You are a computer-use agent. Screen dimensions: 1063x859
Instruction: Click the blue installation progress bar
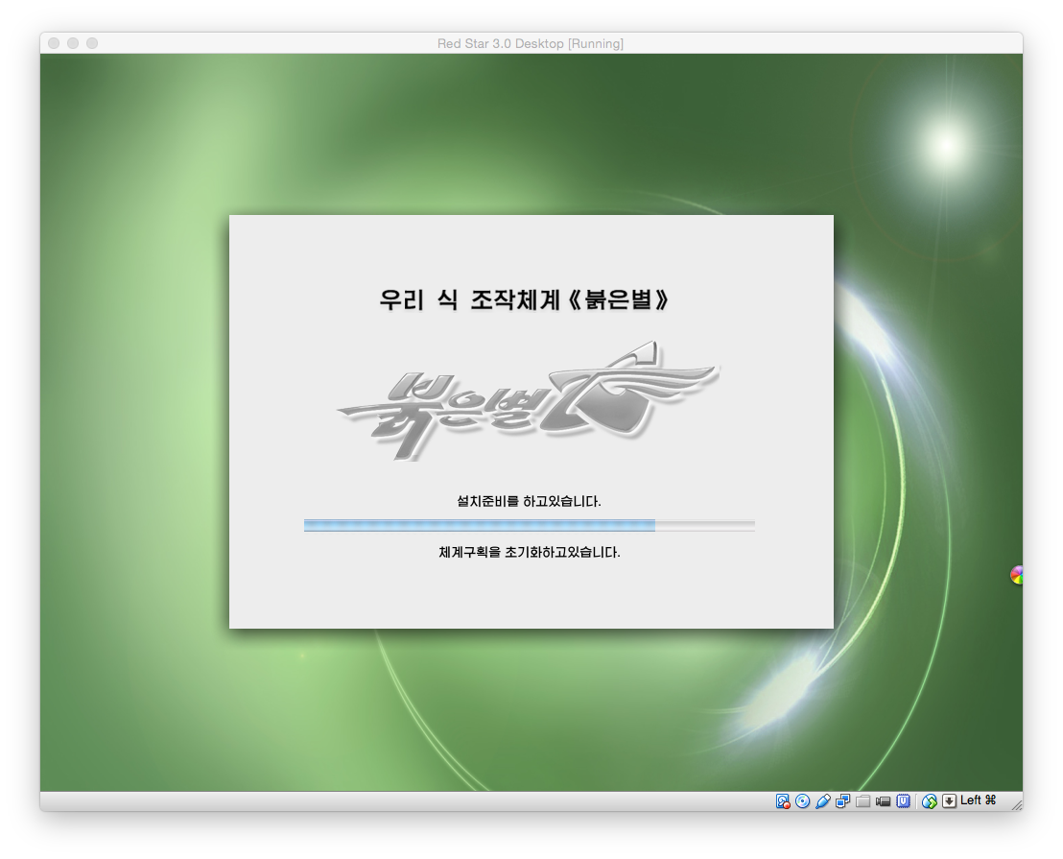point(480,525)
